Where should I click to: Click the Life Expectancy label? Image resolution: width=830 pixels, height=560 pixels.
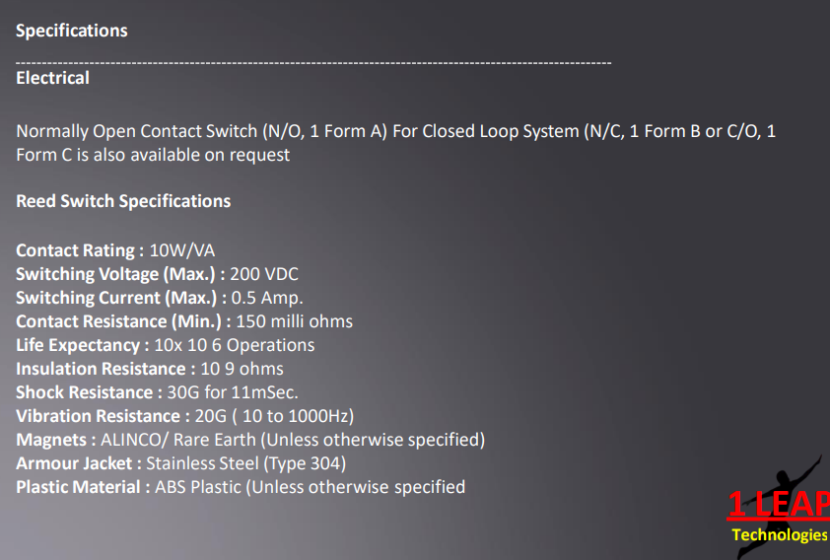point(78,345)
